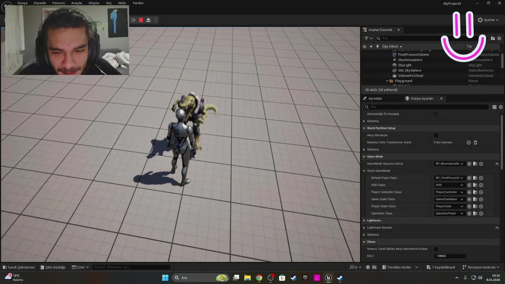The image size is (505, 284).
Task: Open Player Controller Class dropdown
Action: pos(449,192)
